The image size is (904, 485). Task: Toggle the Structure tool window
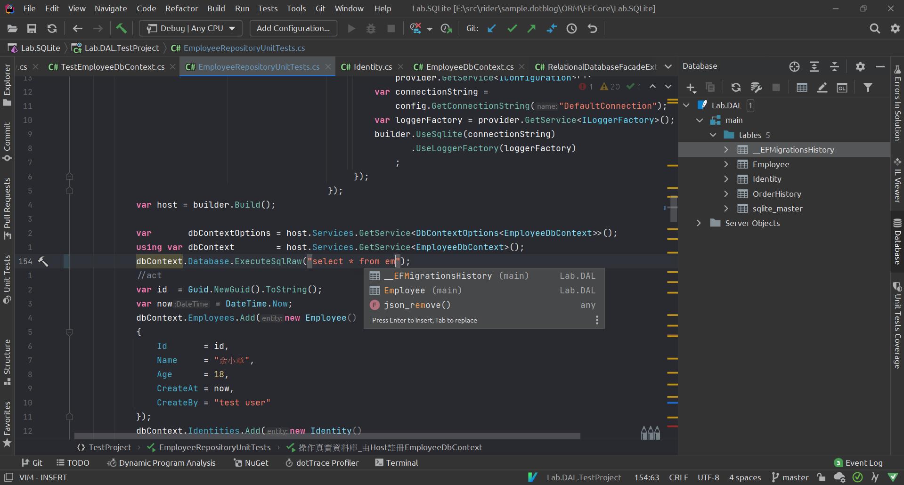[7, 362]
